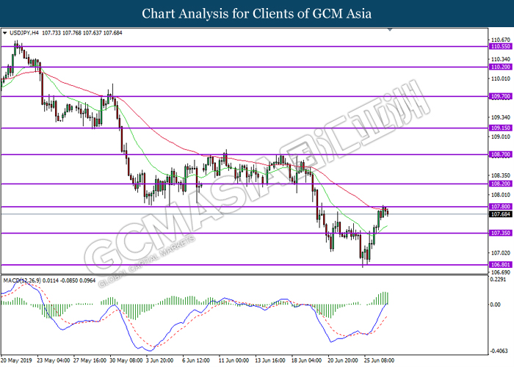Click the 23 May 04:00 time label
Viewport: 514px width, 367px height.
[x=54, y=360]
